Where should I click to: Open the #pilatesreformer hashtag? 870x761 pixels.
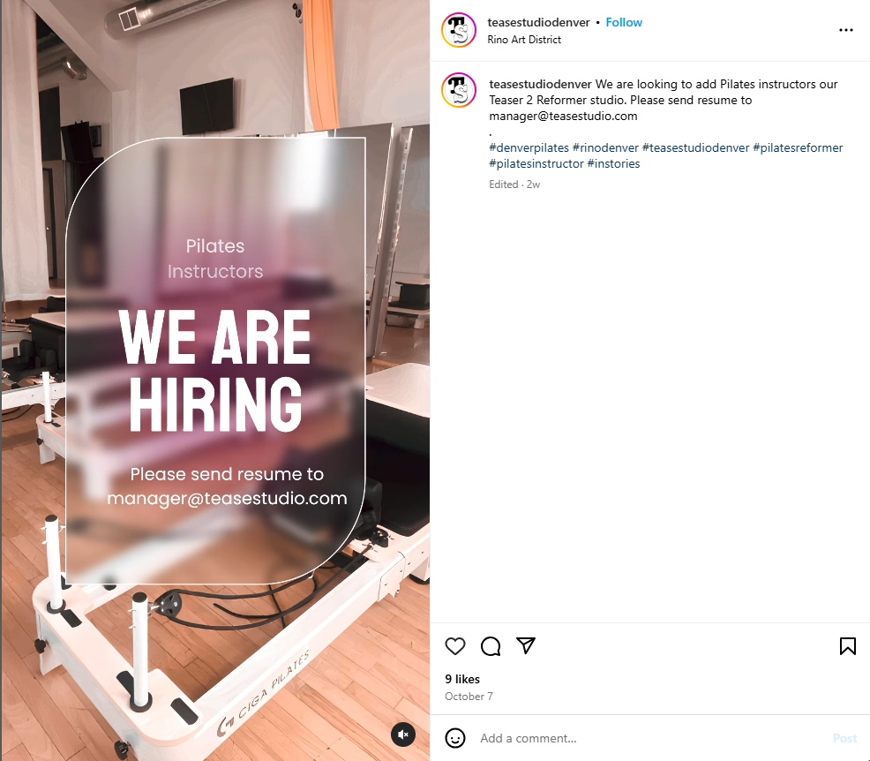pos(798,147)
